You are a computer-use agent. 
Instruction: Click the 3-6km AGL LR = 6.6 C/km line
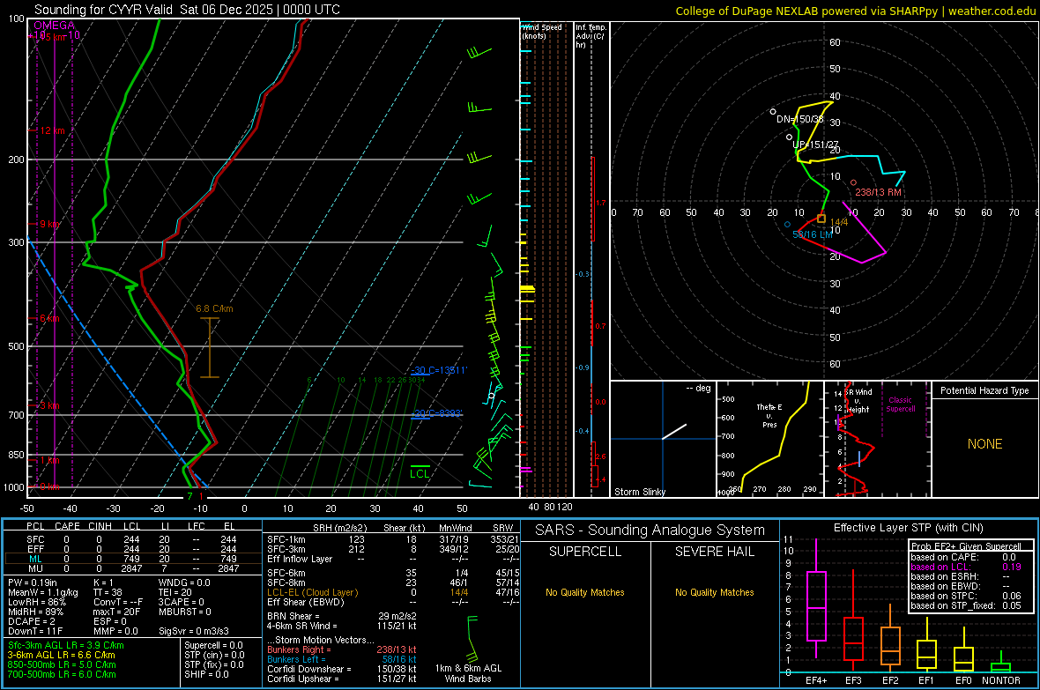click(x=61, y=655)
